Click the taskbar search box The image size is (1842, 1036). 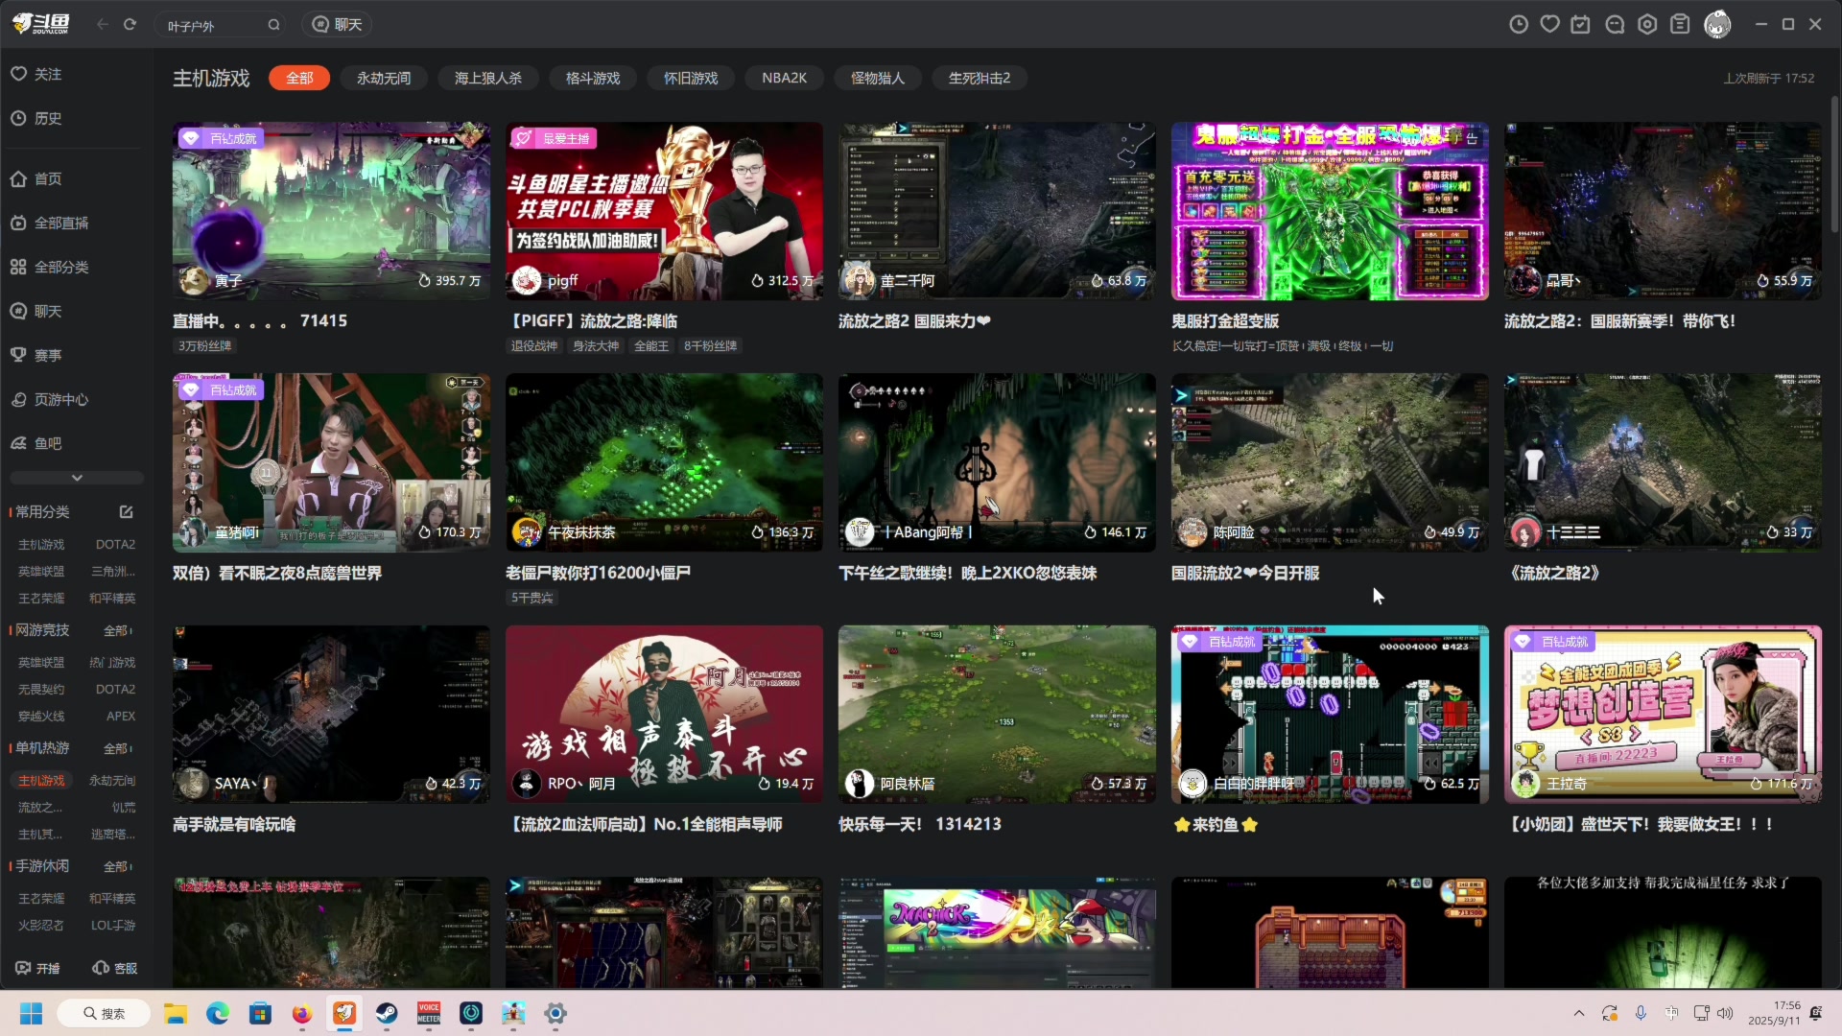pyautogui.click(x=104, y=1013)
